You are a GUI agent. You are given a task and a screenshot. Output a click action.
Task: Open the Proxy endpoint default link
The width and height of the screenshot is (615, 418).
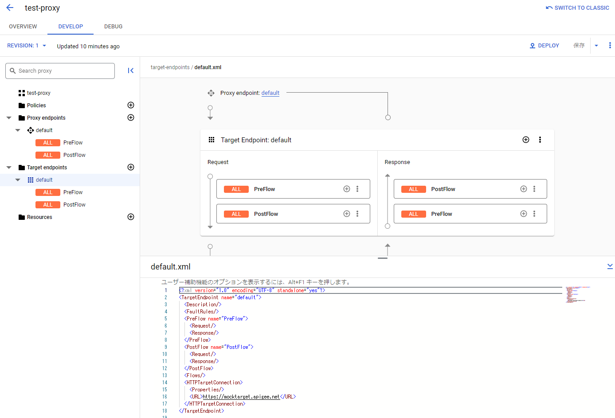(x=270, y=93)
